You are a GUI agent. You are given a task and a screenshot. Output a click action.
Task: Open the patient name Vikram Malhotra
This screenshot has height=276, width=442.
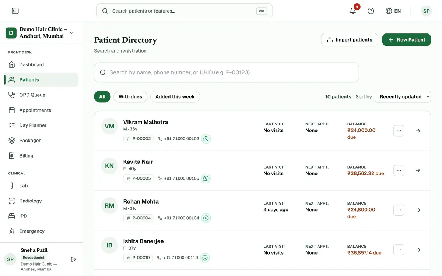(145, 122)
